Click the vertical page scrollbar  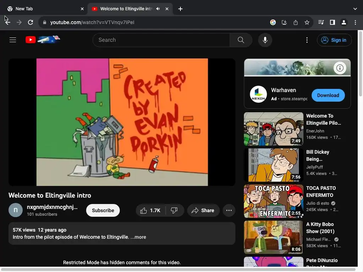pos(361,64)
